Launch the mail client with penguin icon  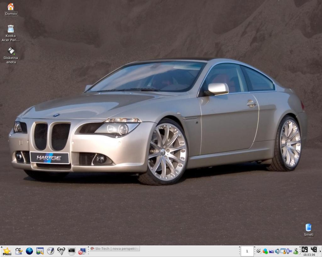point(19,251)
